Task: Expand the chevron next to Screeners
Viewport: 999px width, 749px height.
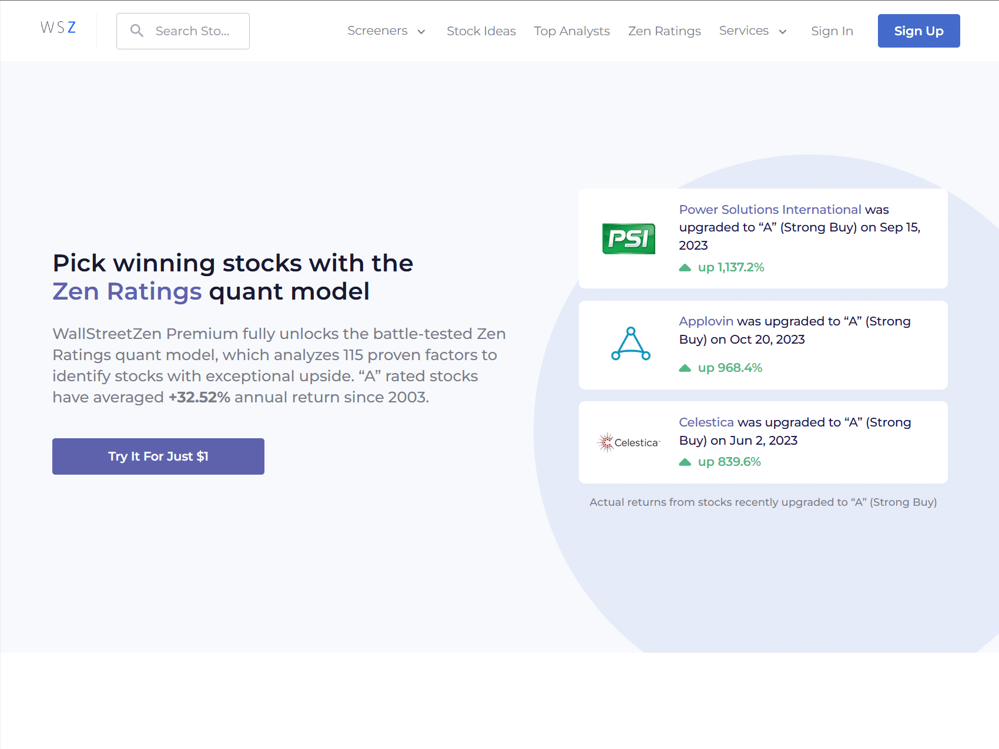Action: click(421, 32)
